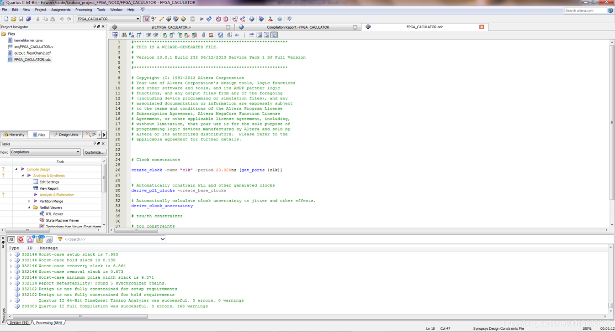The width and height of the screenshot is (615, 332).
Task: Open the project name dropdown FPGA_CACULATOR
Action: coord(108,19)
